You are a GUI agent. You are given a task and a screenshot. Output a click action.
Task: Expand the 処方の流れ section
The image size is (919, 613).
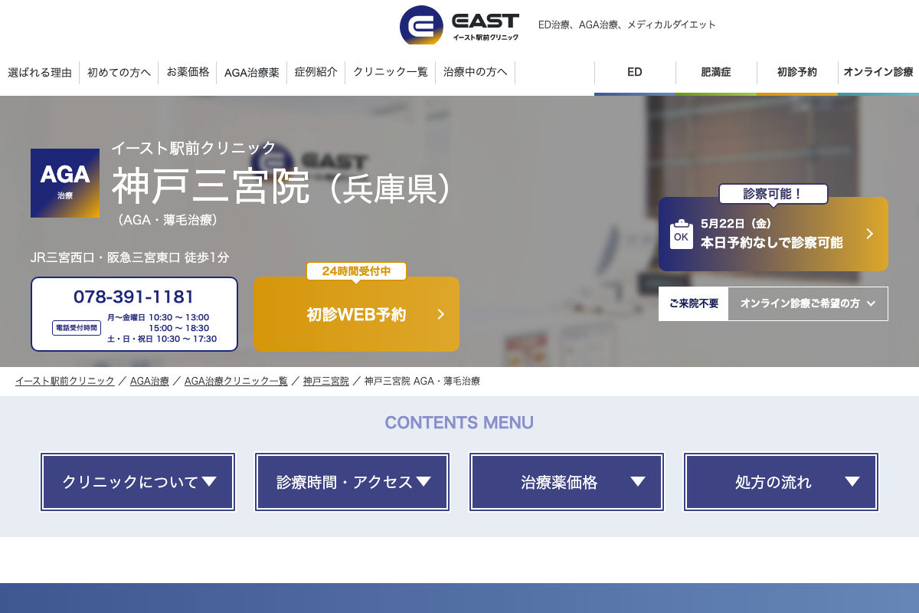pos(781,482)
